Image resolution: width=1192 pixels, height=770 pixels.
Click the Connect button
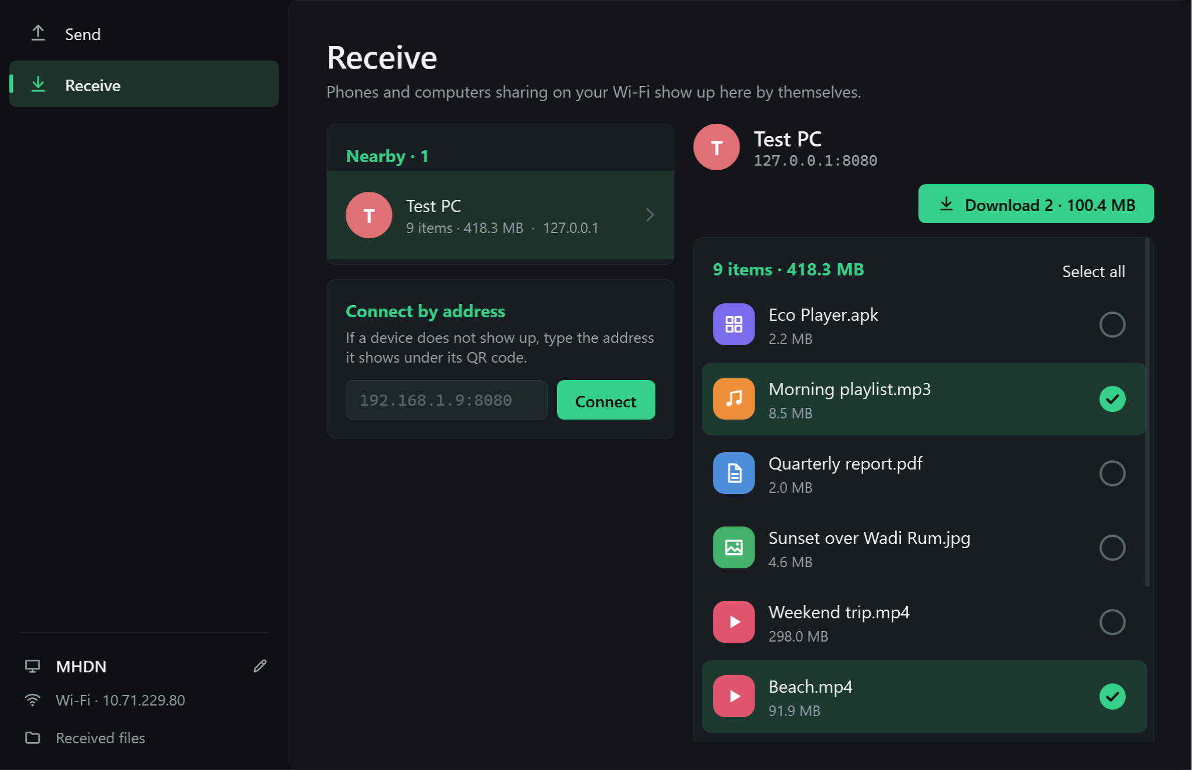606,400
